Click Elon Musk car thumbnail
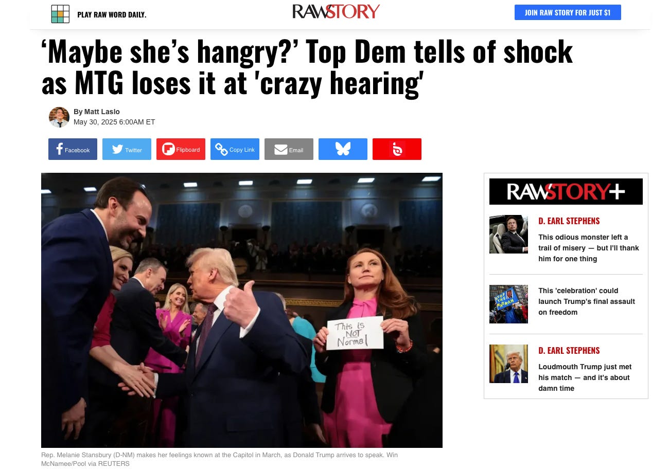This screenshot has width=669, height=470. click(x=508, y=234)
